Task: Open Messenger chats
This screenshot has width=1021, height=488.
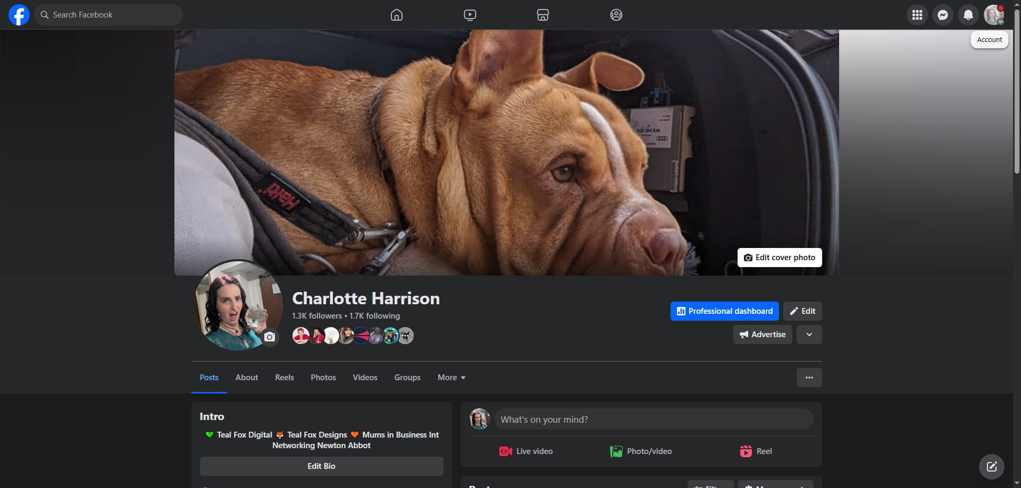Action: [x=943, y=15]
